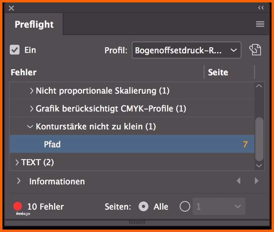274x232 pixels.
Task: Expand Nicht proportionale Skalierung entry
Action: [31, 91]
